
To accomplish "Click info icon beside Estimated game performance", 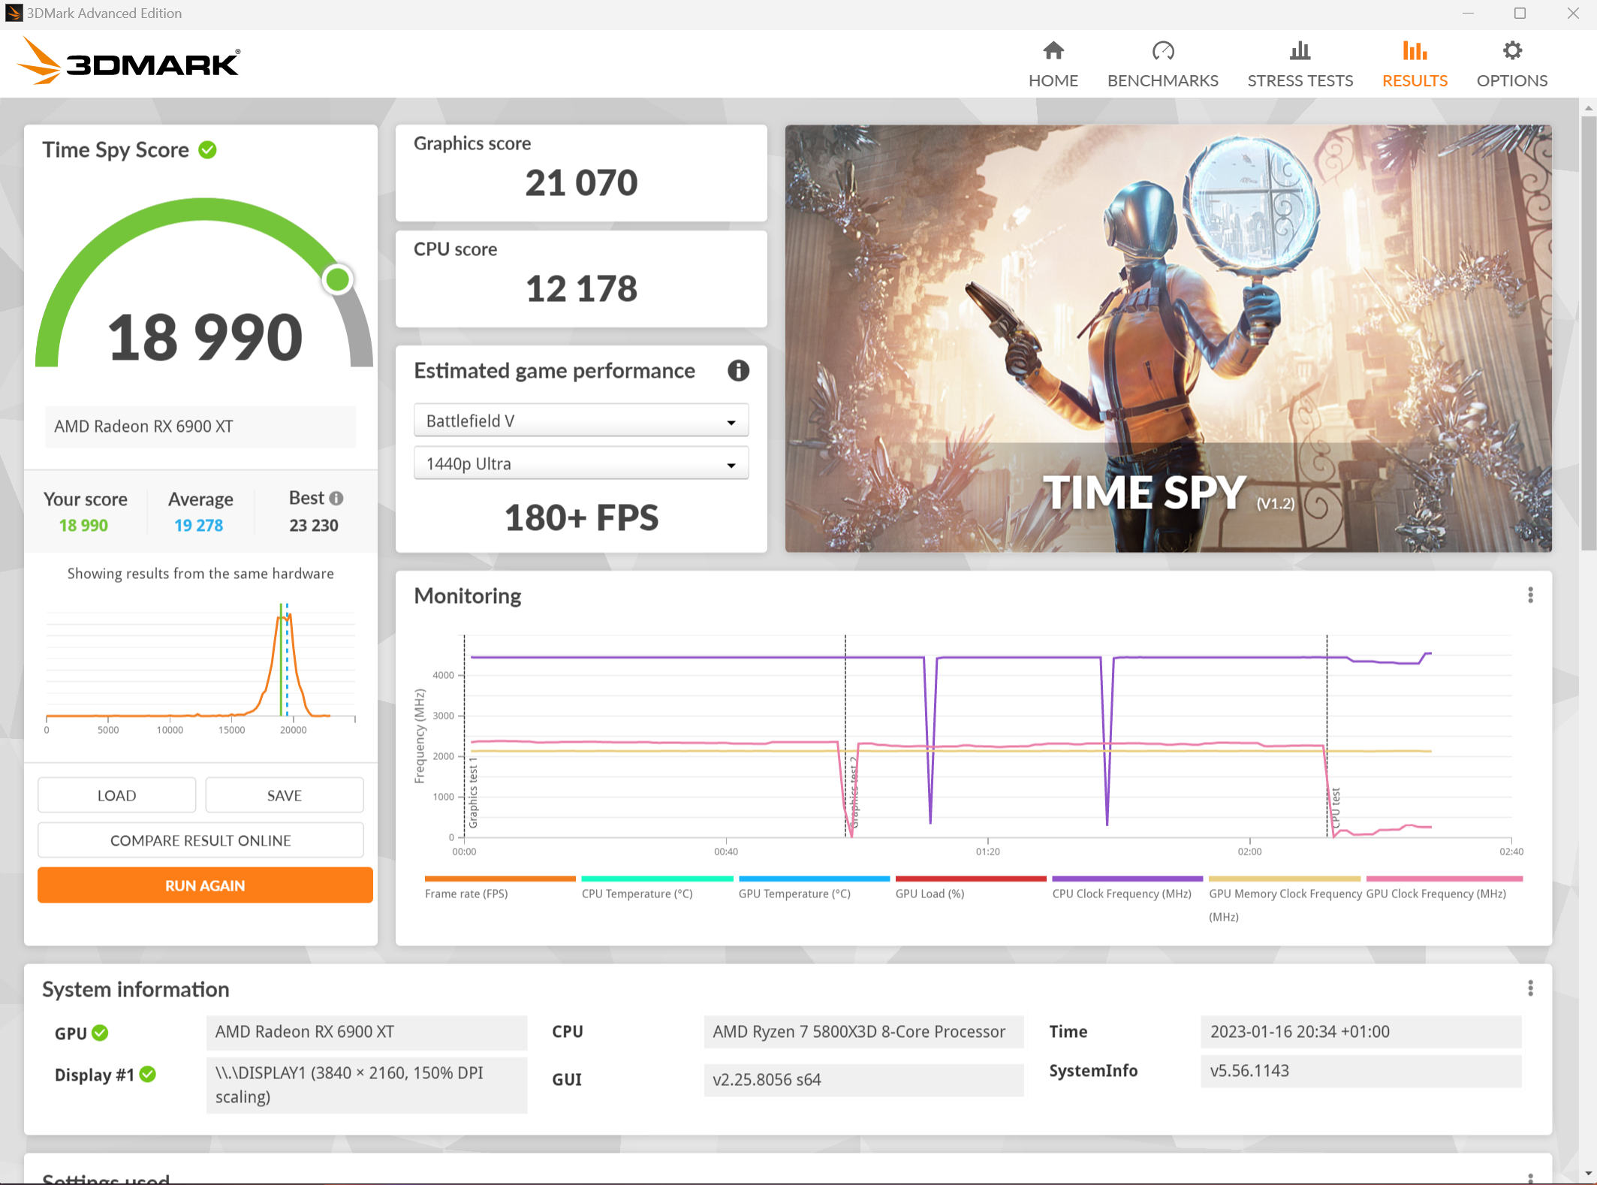I will pos(738,370).
